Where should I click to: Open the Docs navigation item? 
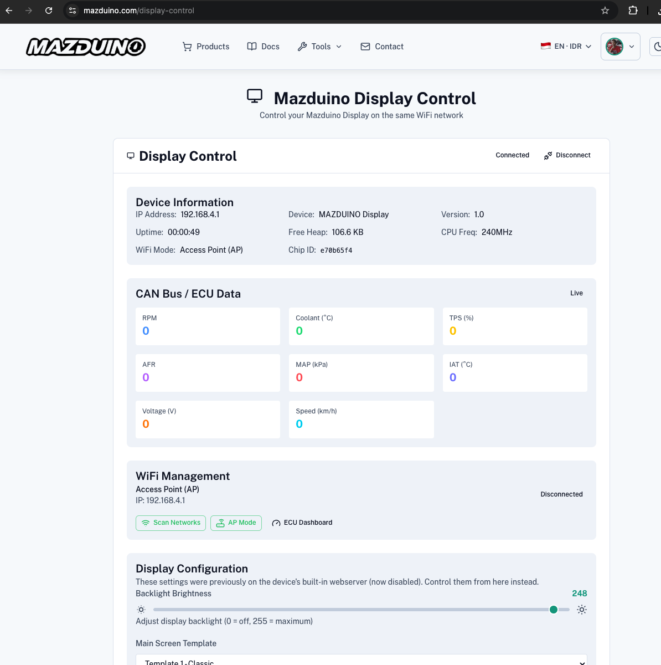click(263, 47)
